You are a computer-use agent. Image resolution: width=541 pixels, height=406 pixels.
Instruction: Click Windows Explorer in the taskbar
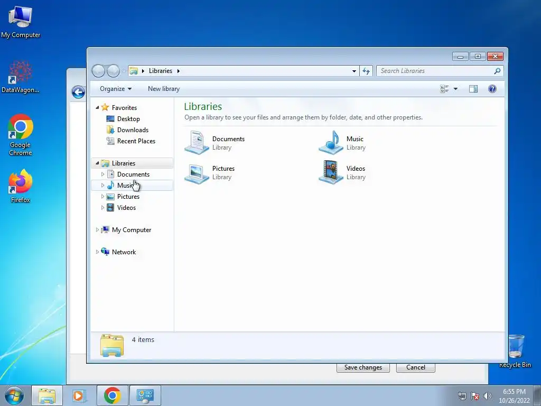[47, 395]
